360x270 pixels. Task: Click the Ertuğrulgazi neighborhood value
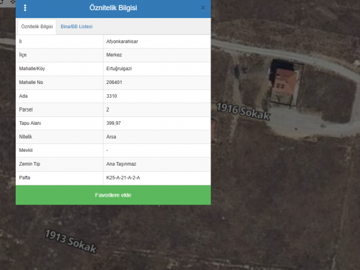coord(119,69)
